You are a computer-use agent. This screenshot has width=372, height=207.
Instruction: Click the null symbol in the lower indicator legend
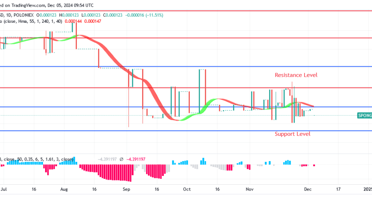[121, 159]
